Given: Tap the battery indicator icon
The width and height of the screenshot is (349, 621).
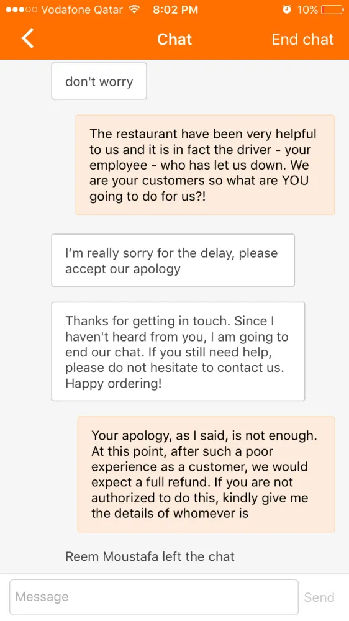Looking at the screenshot, I should click(x=333, y=10).
